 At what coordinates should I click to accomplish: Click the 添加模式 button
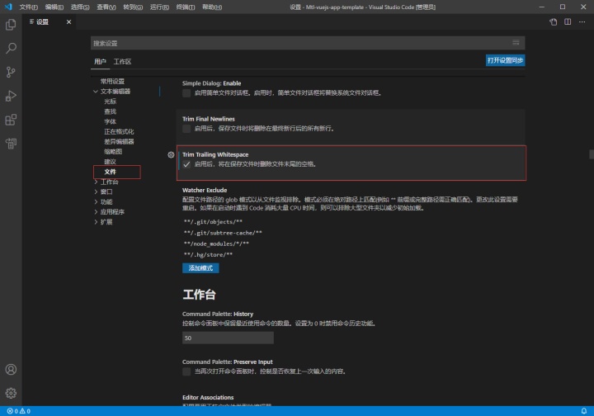(200, 268)
